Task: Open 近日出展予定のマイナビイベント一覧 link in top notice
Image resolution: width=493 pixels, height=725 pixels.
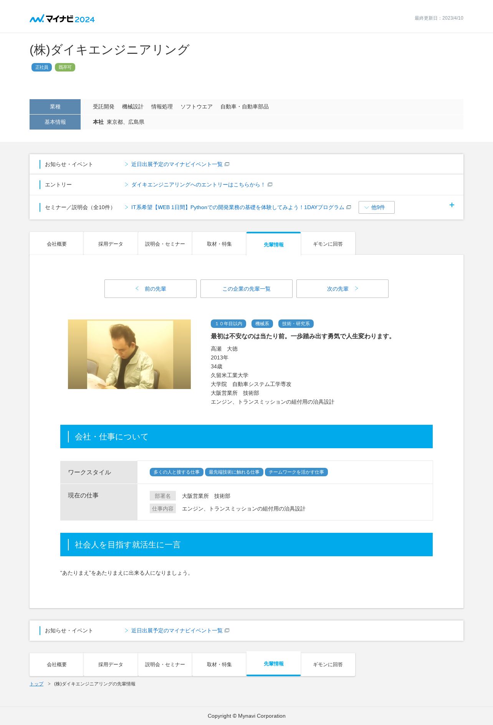Action: pos(177,164)
